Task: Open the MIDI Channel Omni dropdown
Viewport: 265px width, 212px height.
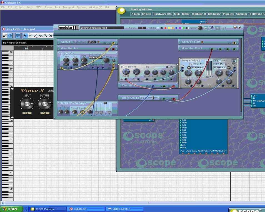Action: coord(92,42)
